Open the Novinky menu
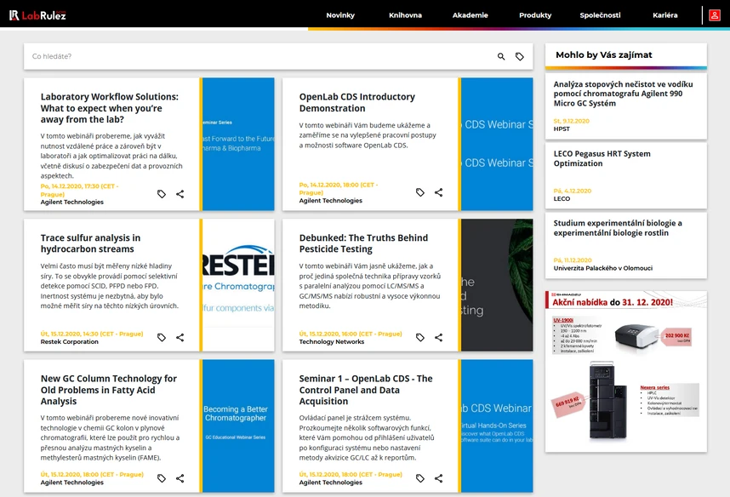730x497 pixels. click(x=340, y=15)
